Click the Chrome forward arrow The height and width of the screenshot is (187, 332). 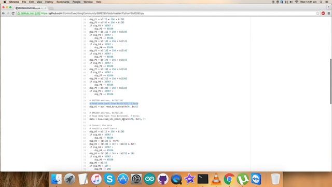(x=8, y=13)
